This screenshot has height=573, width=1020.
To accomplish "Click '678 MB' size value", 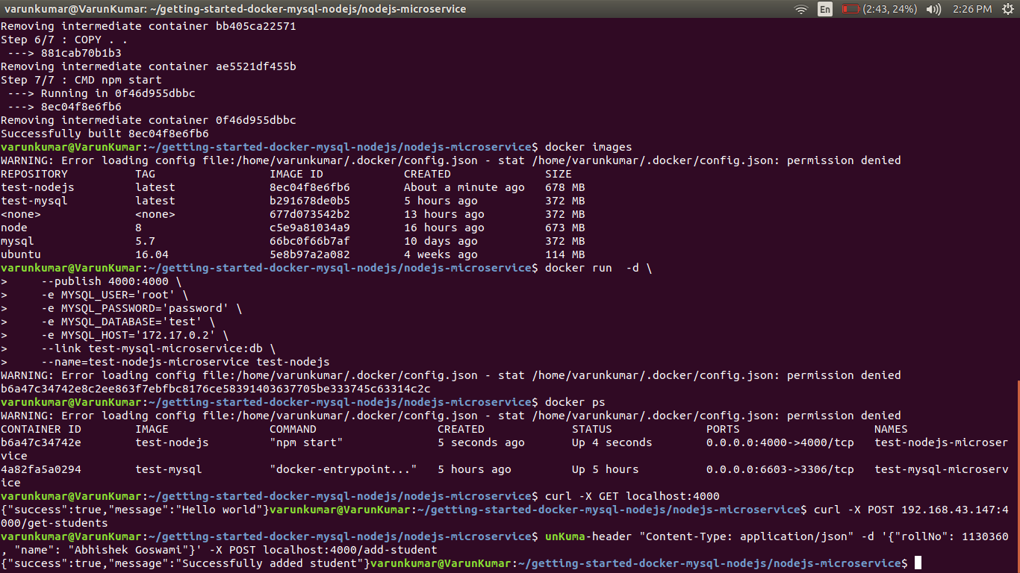I will (x=565, y=187).
